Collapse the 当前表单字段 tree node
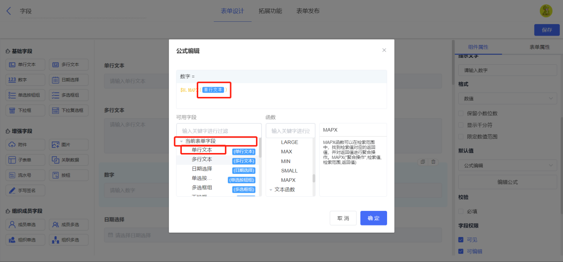The width and height of the screenshot is (563, 262). 181,141
